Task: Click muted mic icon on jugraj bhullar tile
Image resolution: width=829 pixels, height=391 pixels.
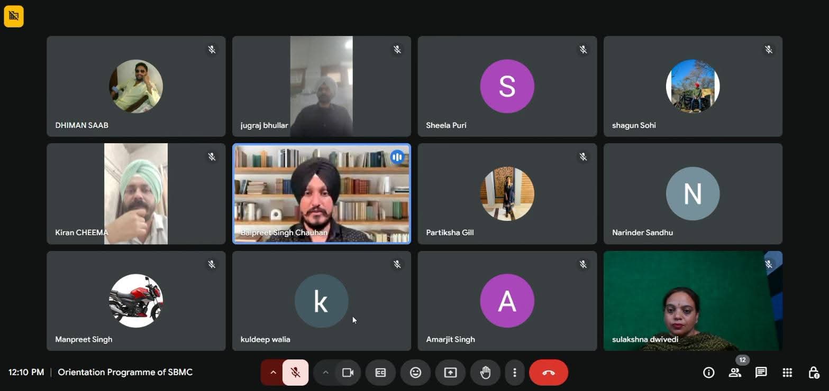Action: pyautogui.click(x=397, y=49)
